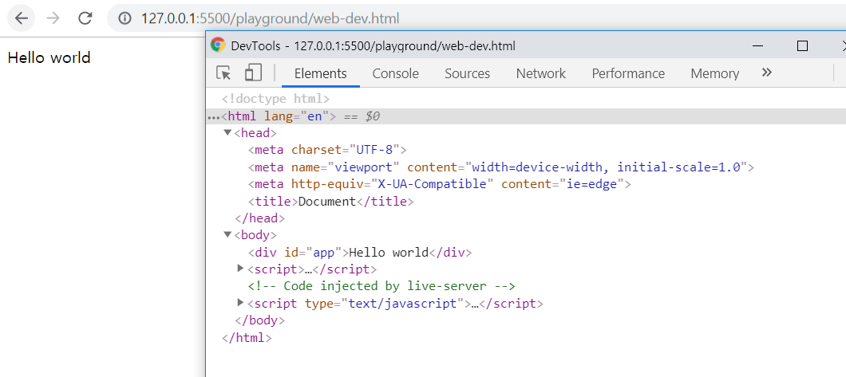
Task: Maximize the DevTools window
Action: pos(802,45)
